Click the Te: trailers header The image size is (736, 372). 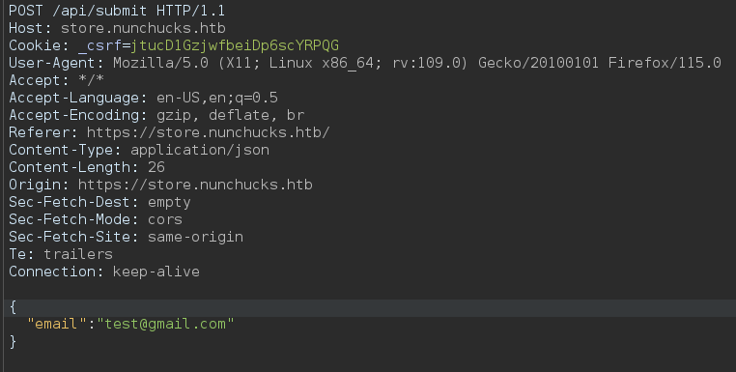coord(61,254)
